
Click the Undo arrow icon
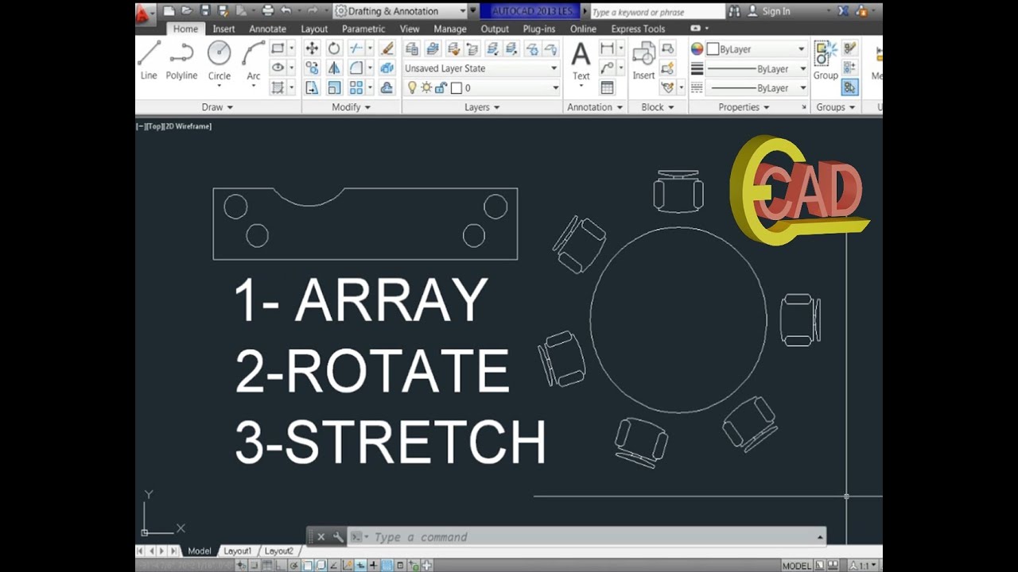click(x=286, y=11)
